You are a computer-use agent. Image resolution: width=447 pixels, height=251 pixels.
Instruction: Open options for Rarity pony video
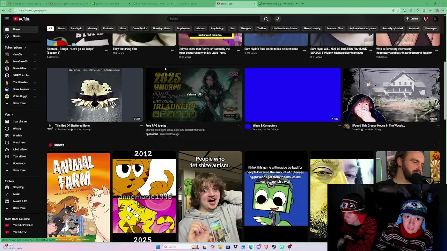pyautogui.click(x=239, y=50)
